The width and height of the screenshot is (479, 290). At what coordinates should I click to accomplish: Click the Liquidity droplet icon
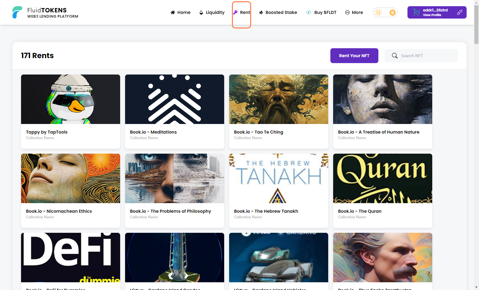pos(201,12)
